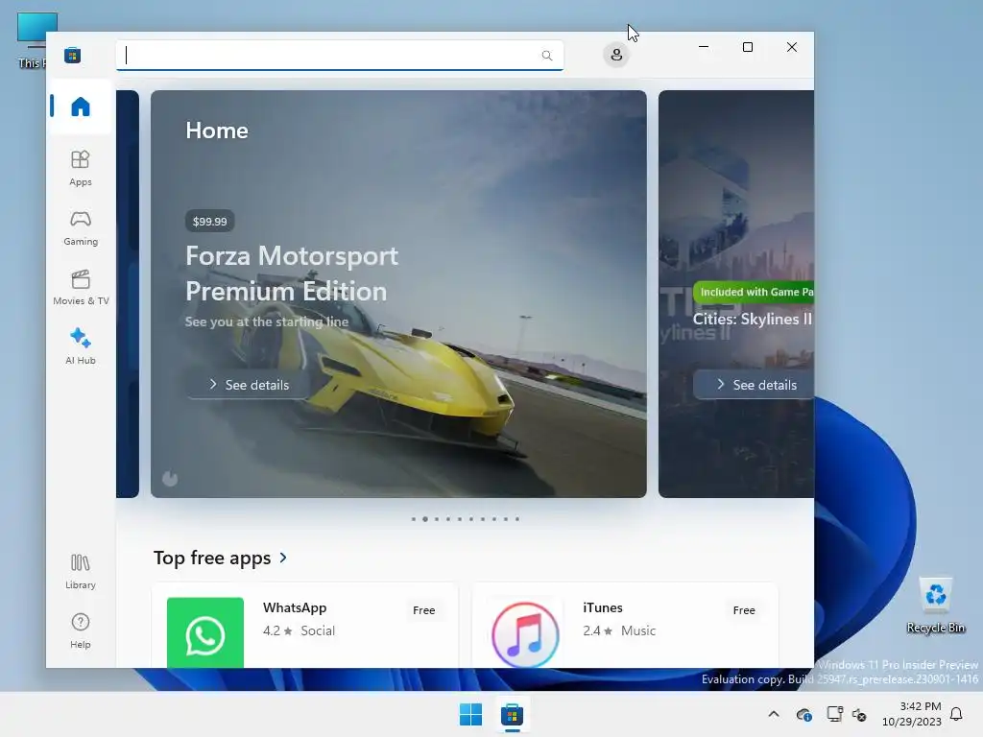This screenshot has height=737, width=983.
Task: Click the carousel autoplay progress indicator
Action: (170, 479)
